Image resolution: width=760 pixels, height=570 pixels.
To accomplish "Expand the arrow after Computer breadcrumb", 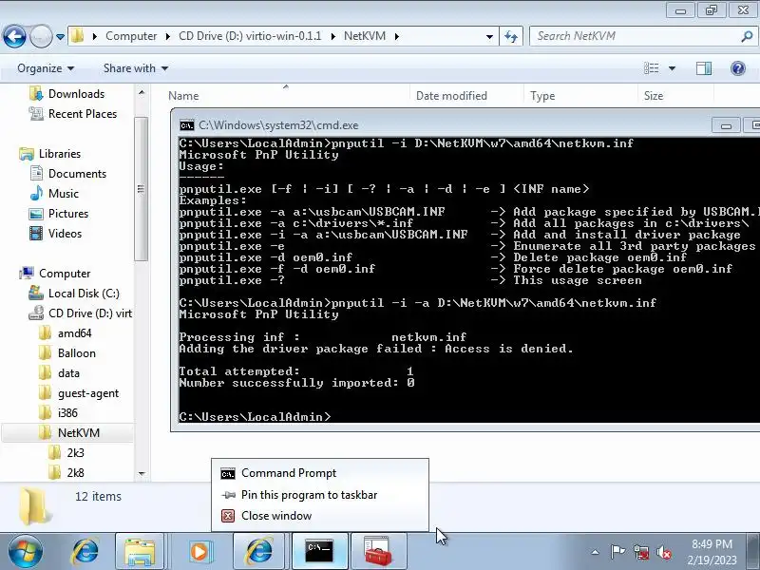I will (168, 36).
